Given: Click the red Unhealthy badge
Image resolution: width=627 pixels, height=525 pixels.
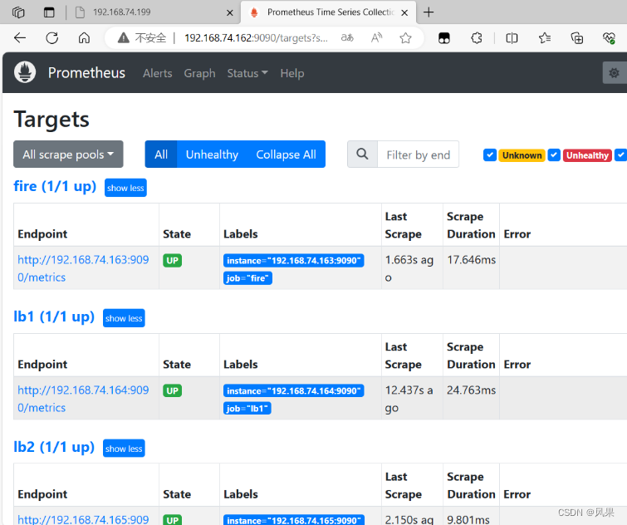Looking at the screenshot, I should 587,155.
